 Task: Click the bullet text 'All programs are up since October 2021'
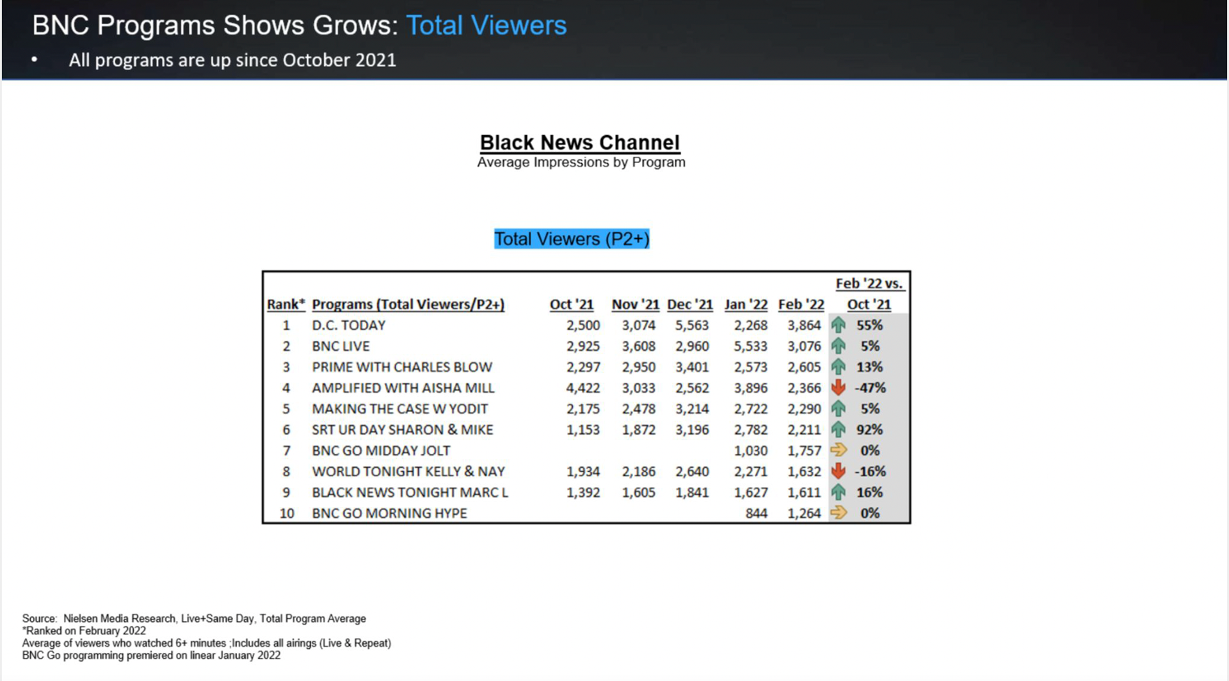(232, 60)
